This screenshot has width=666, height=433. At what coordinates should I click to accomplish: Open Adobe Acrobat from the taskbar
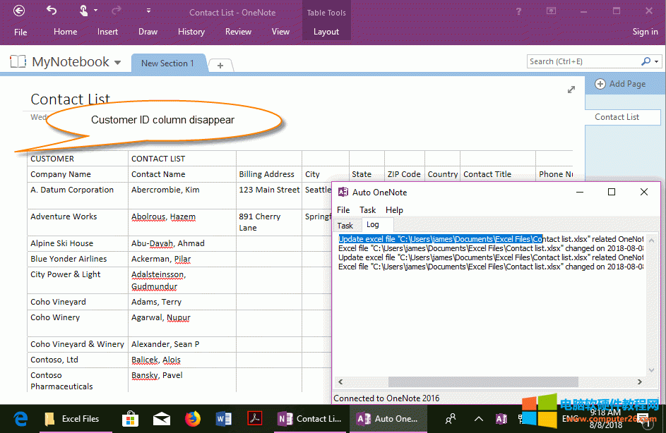point(255,418)
